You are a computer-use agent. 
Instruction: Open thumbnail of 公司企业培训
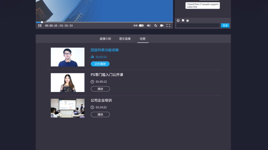coord(67,108)
